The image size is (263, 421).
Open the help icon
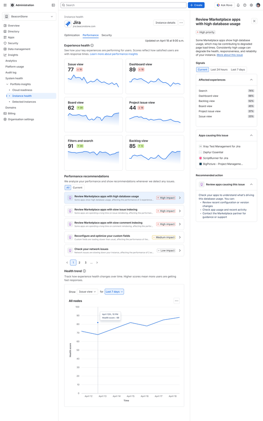(x=245, y=5)
